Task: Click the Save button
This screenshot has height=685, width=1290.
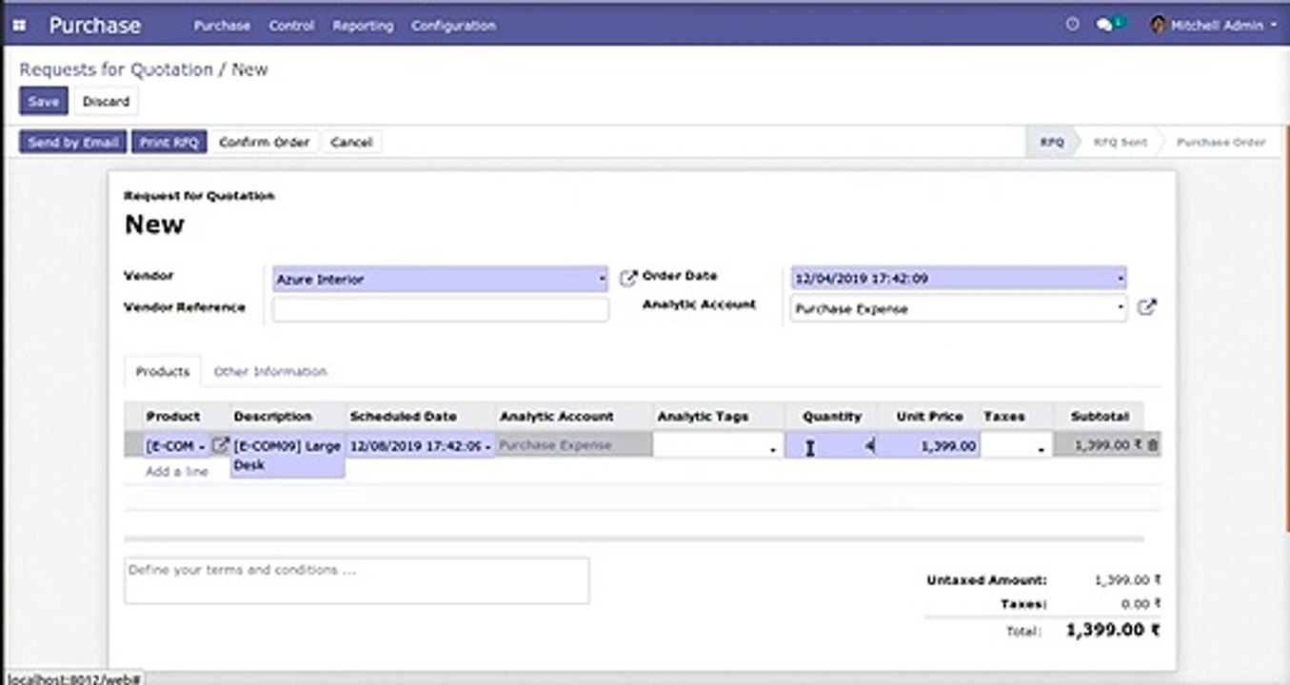Action: [x=44, y=101]
